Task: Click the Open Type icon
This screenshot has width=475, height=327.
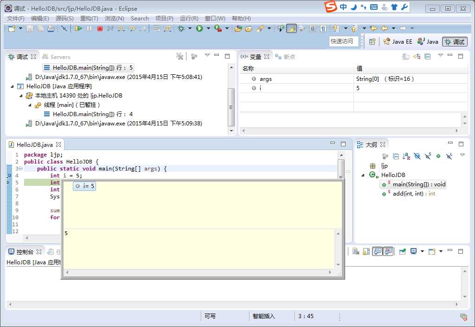Action: tap(238, 28)
